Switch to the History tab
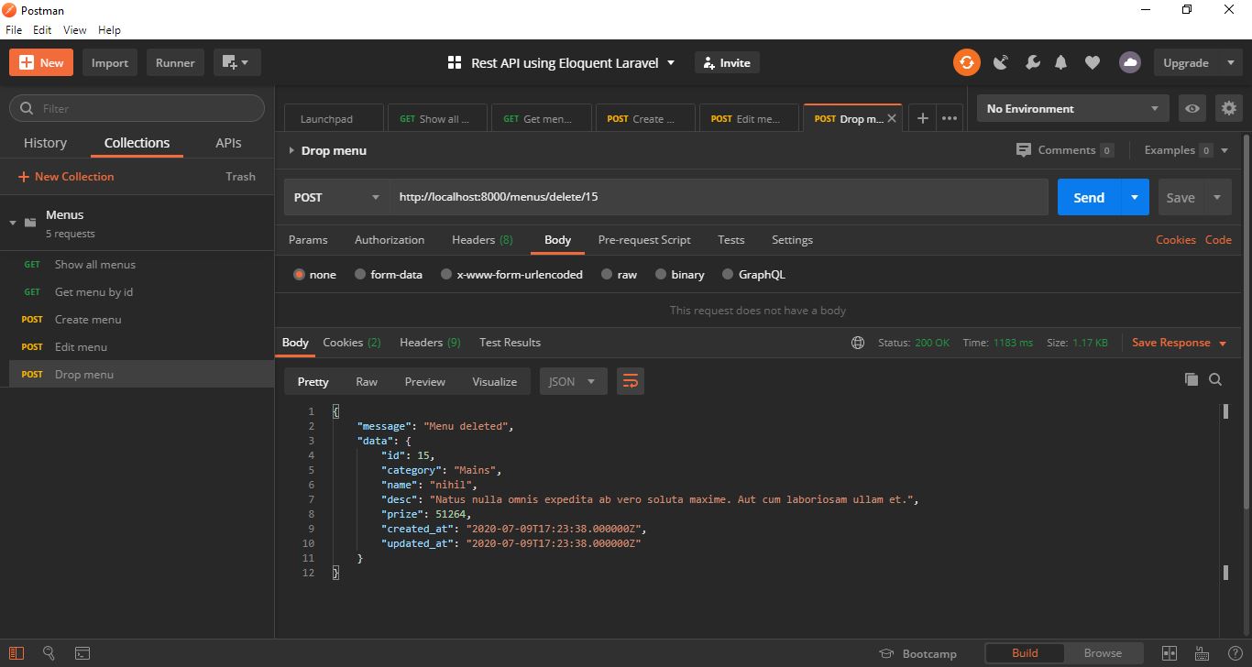The width and height of the screenshot is (1252, 667). [x=45, y=143]
